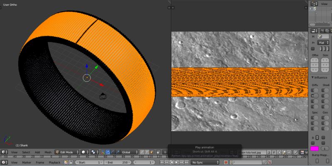Play animation in reverse button
The width and height of the screenshot is (332, 166).
pyautogui.click(x=171, y=162)
